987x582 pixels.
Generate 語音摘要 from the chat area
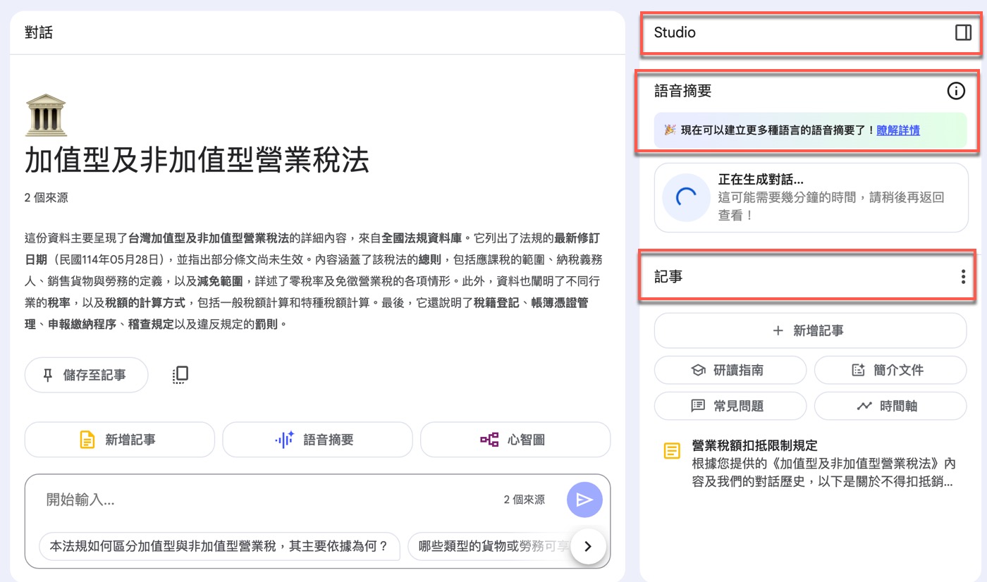pos(317,440)
